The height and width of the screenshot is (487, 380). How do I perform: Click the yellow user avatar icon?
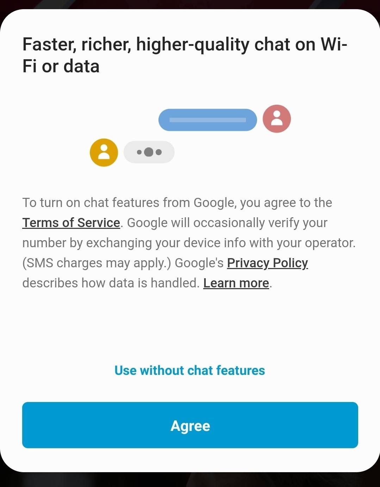104,152
